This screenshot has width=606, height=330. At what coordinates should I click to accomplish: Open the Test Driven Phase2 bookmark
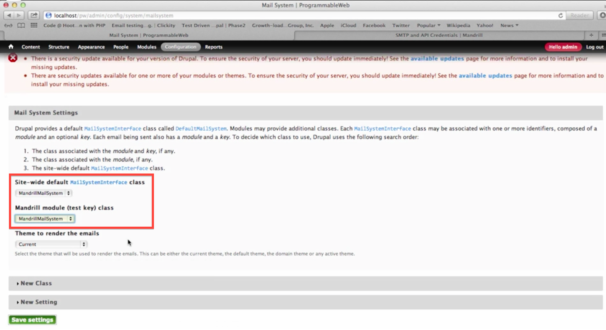(x=213, y=26)
